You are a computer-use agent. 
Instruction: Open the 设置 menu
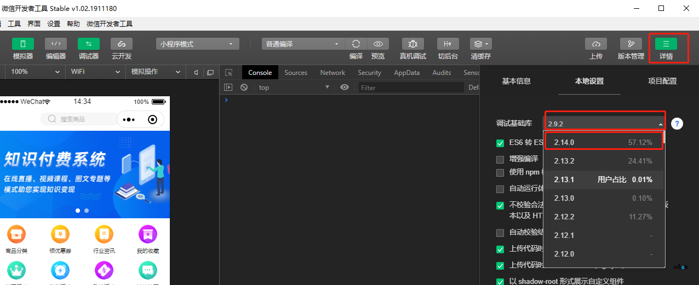[x=54, y=24]
